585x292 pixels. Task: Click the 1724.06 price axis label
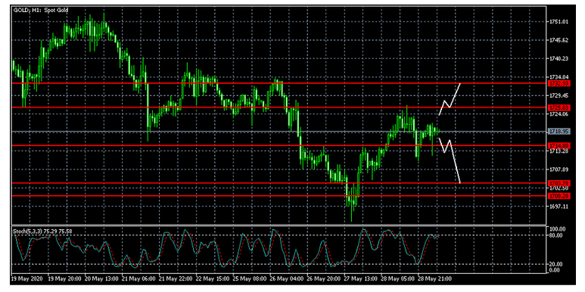[x=559, y=114]
